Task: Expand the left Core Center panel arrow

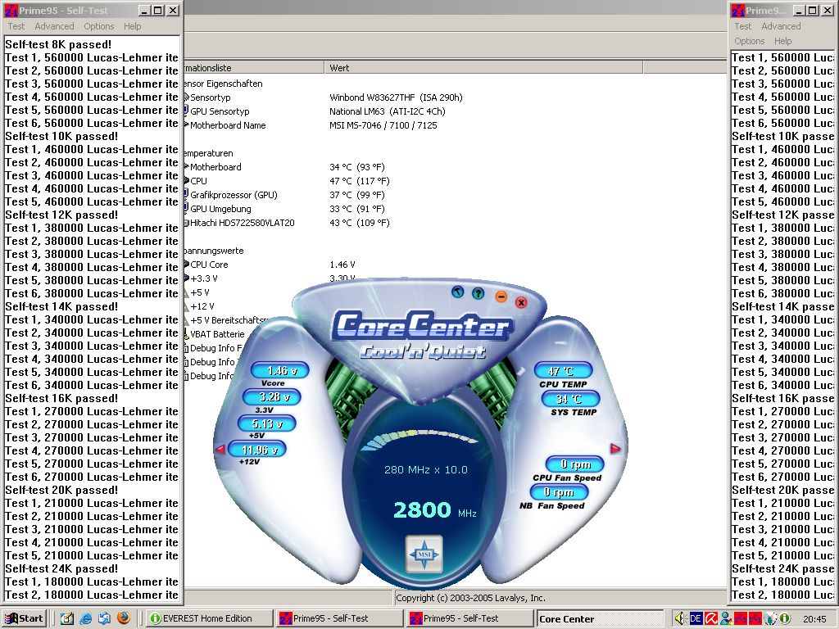Action: [x=220, y=449]
